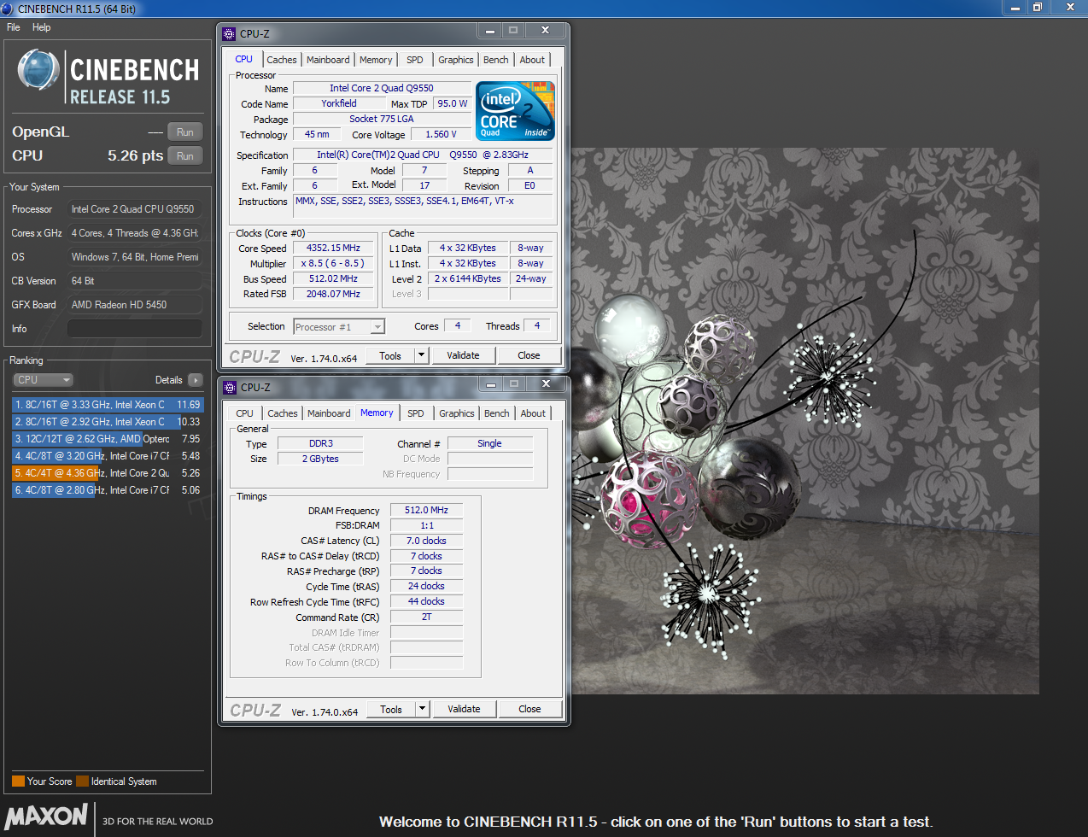Switch to About tab in upper CPU-Z

532,60
